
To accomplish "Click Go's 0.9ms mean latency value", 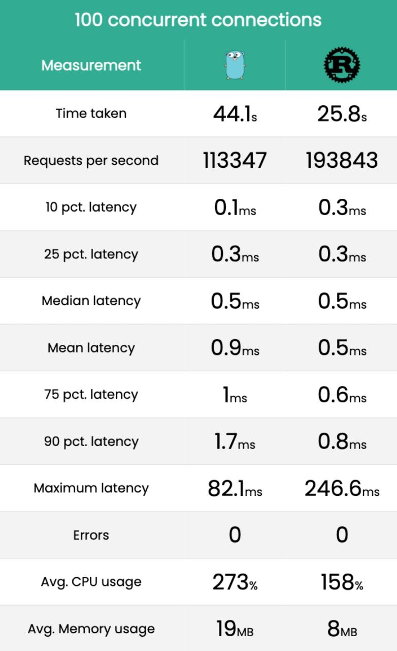I will (235, 348).
